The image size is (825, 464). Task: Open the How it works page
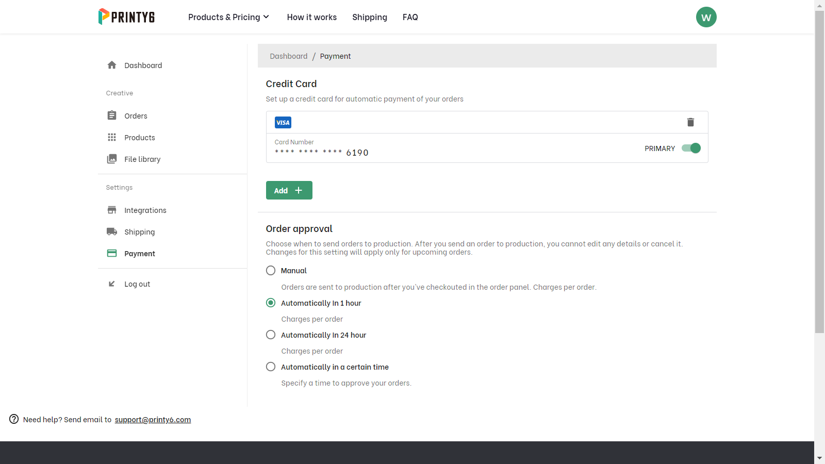[312, 17]
